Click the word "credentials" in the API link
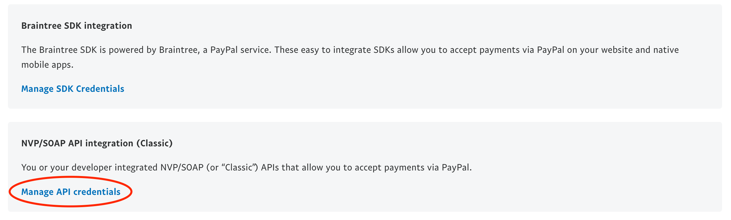 [97, 192]
